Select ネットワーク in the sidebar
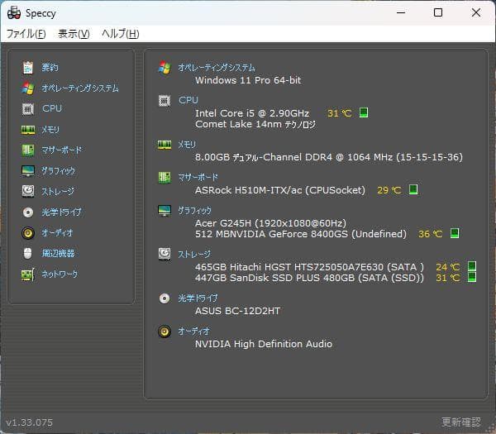The image size is (496, 434). [x=60, y=274]
